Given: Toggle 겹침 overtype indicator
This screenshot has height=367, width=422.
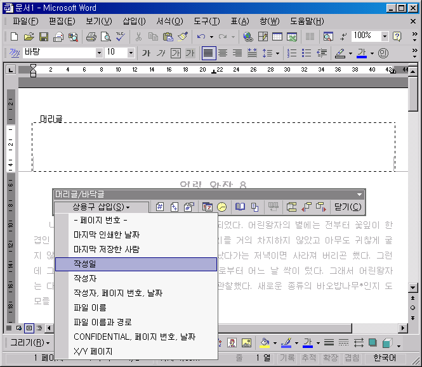Looking at the screenshot, I should (352, 358).
